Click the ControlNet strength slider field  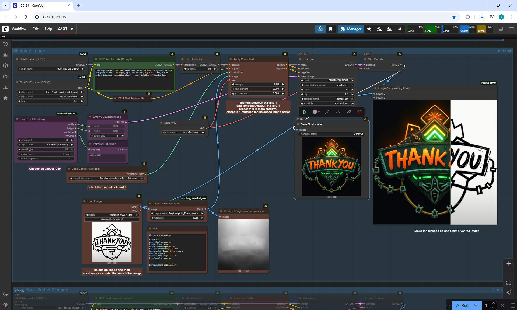(258, 84)
